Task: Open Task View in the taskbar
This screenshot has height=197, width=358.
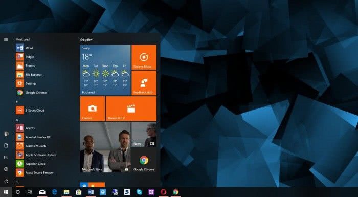Action: pyautogui.click(x=30, y=192)
